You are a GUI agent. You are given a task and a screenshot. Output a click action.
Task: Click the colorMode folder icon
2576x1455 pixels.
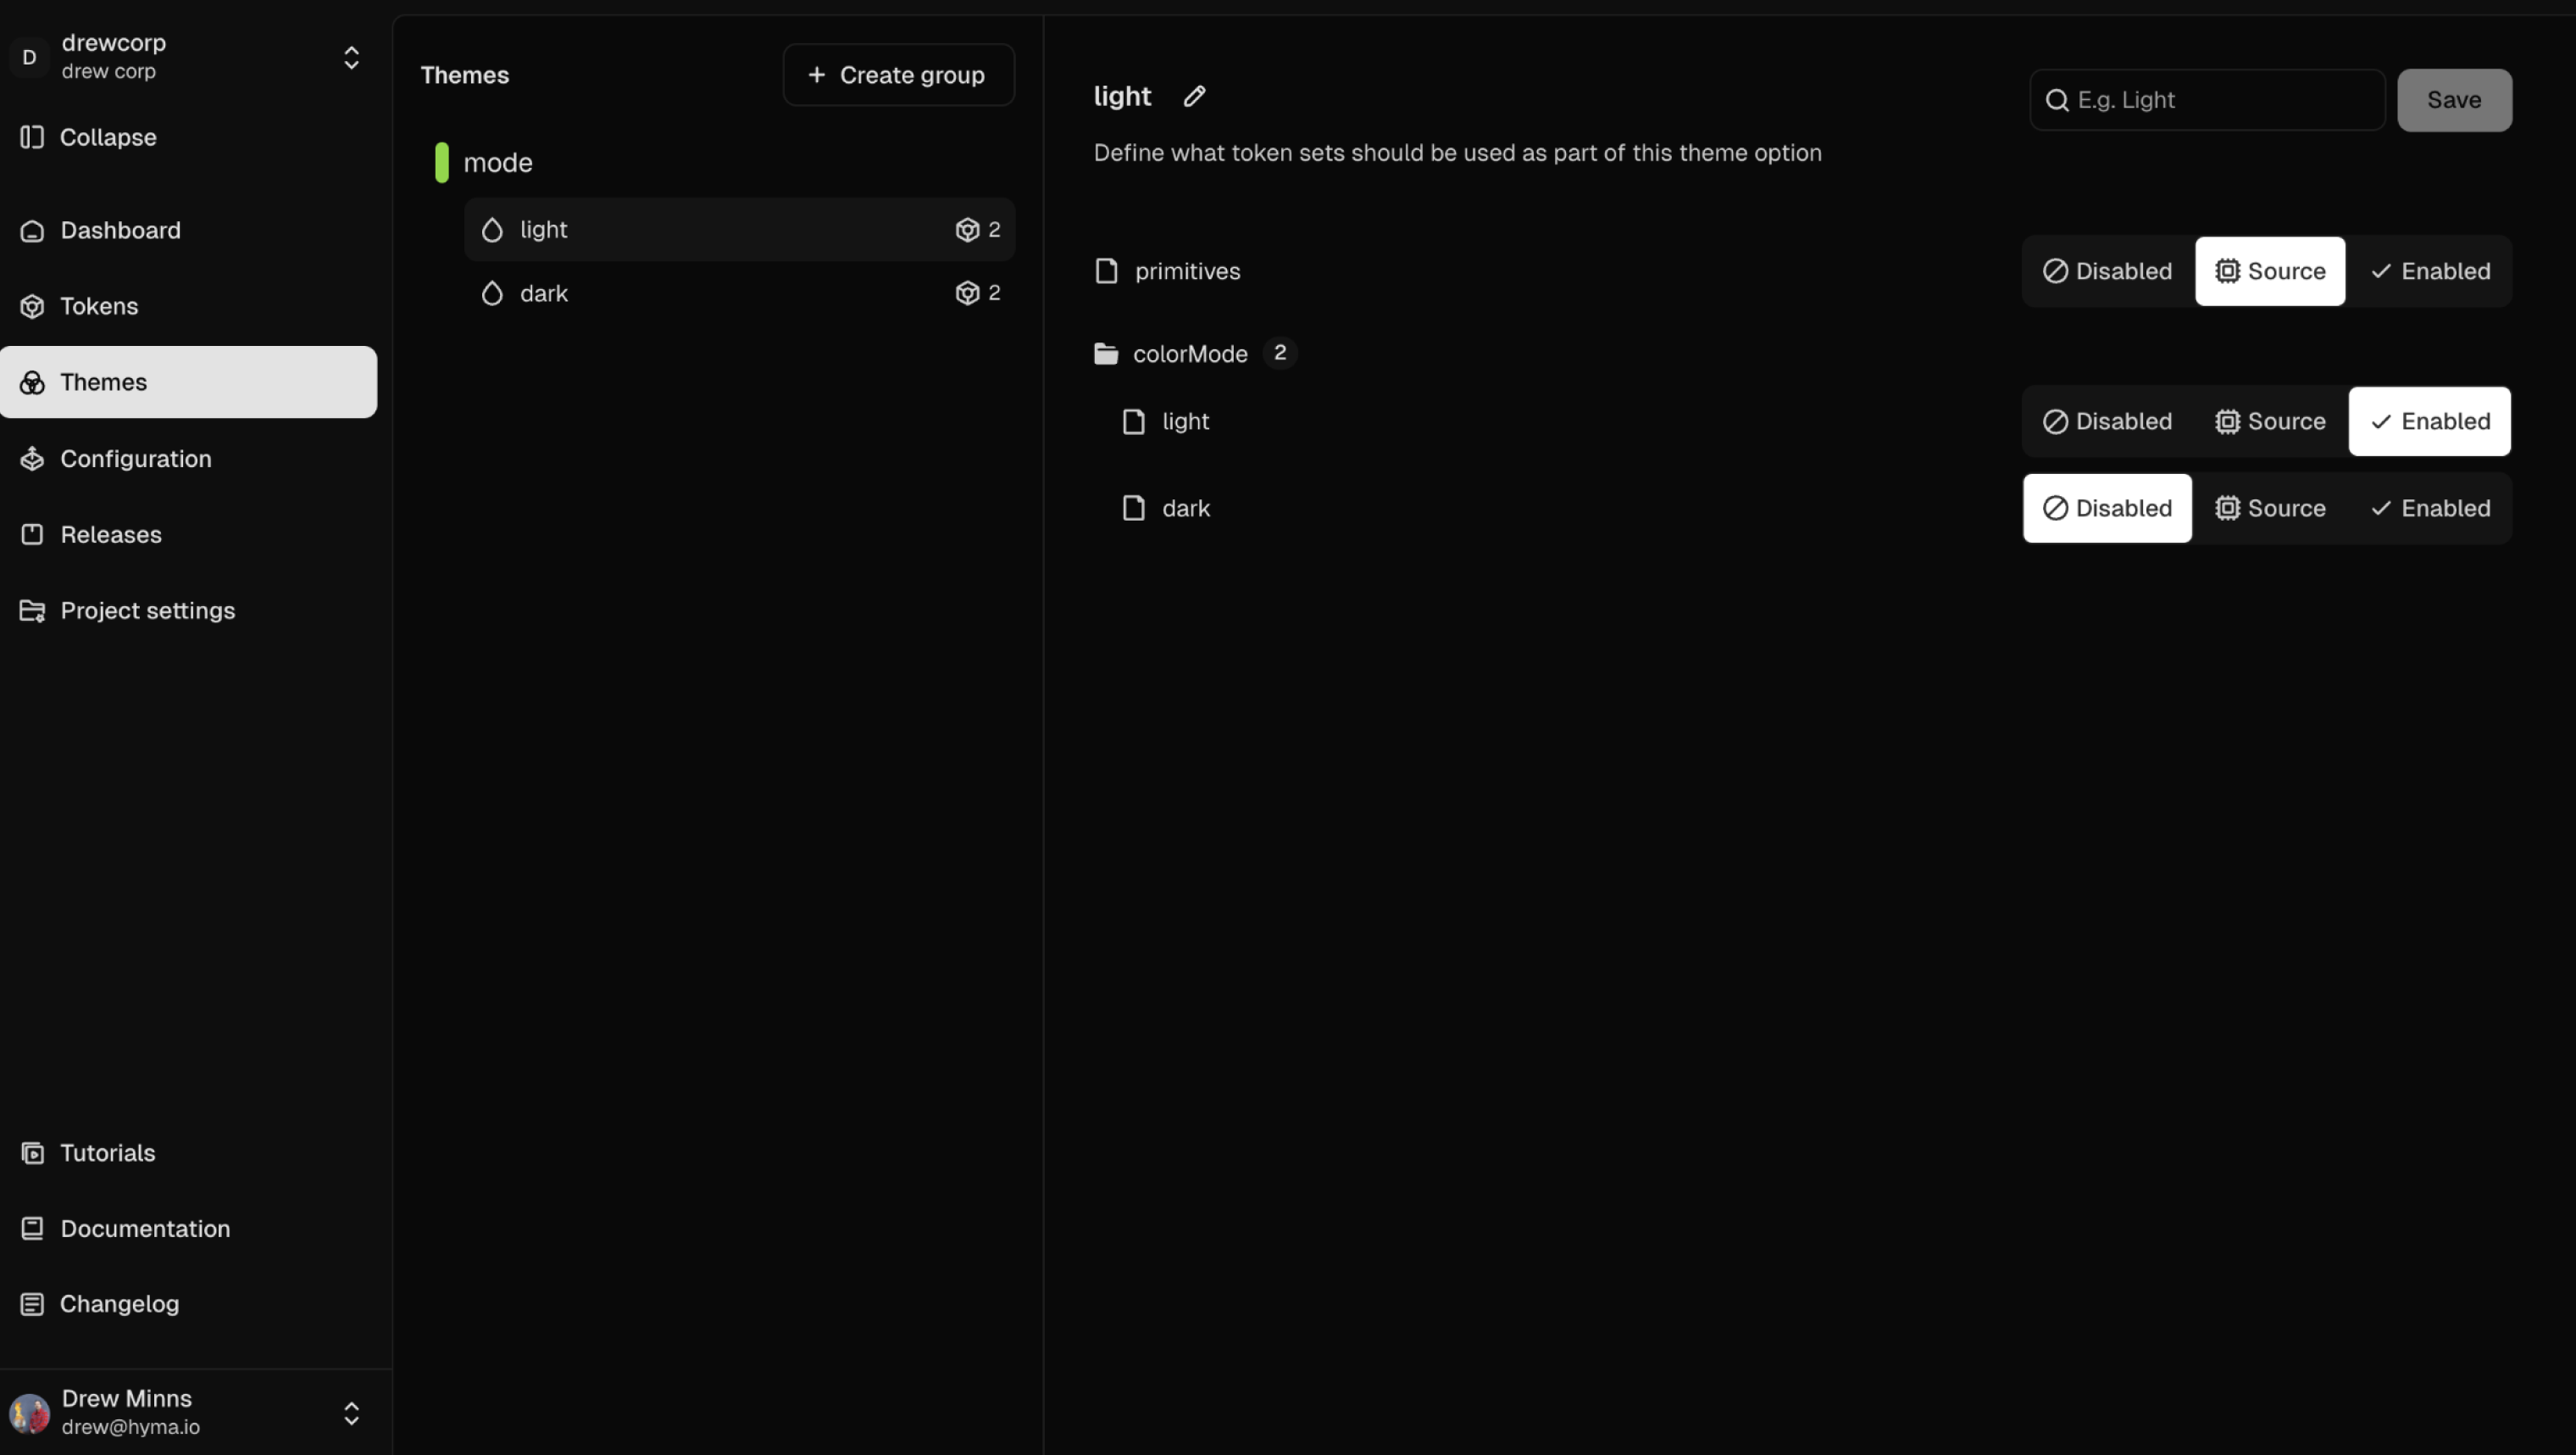[x=1106, y=354]
